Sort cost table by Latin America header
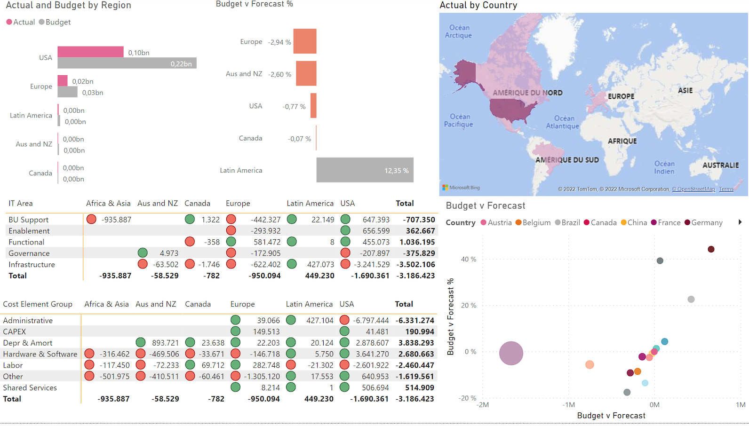749x426 pixels. point(309,304)
